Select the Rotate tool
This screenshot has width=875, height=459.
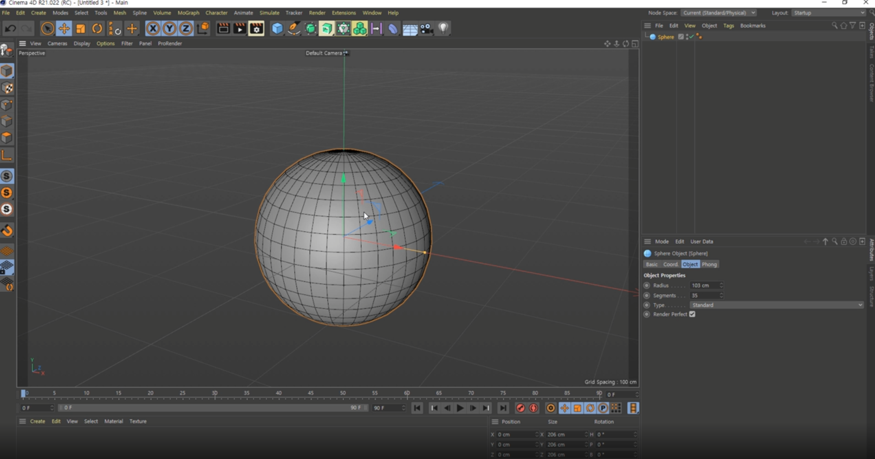pos(97,28)
